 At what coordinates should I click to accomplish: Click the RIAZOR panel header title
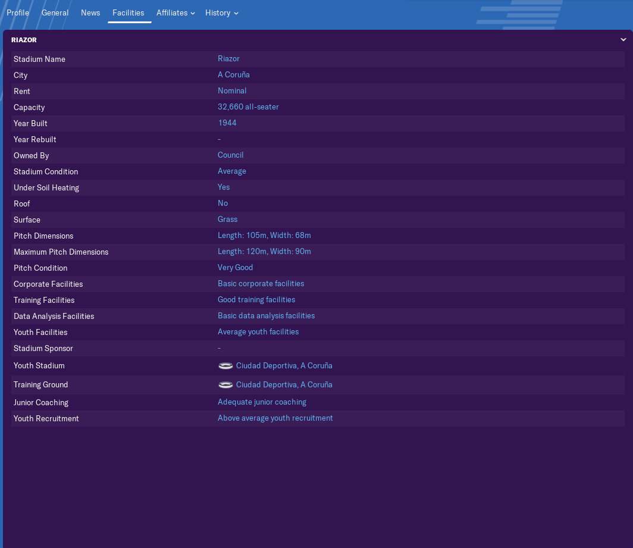[24, 40]
